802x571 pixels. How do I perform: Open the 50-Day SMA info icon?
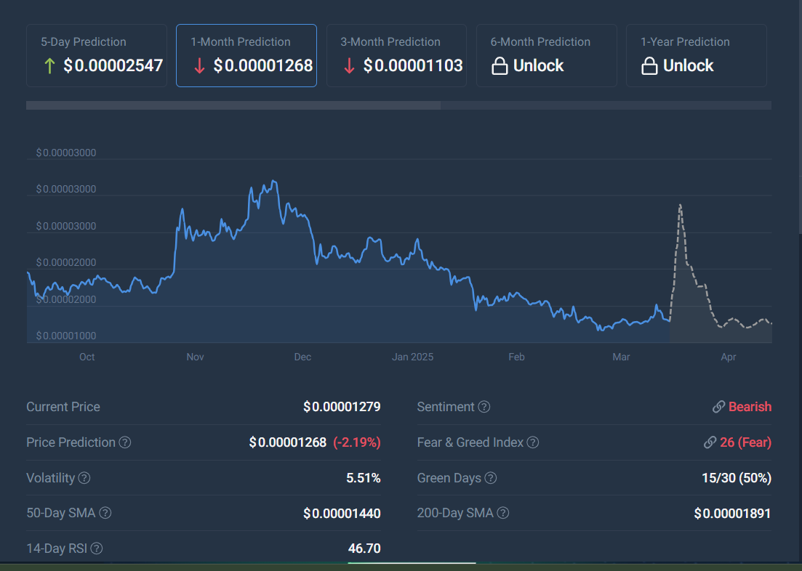coord(105,513)
